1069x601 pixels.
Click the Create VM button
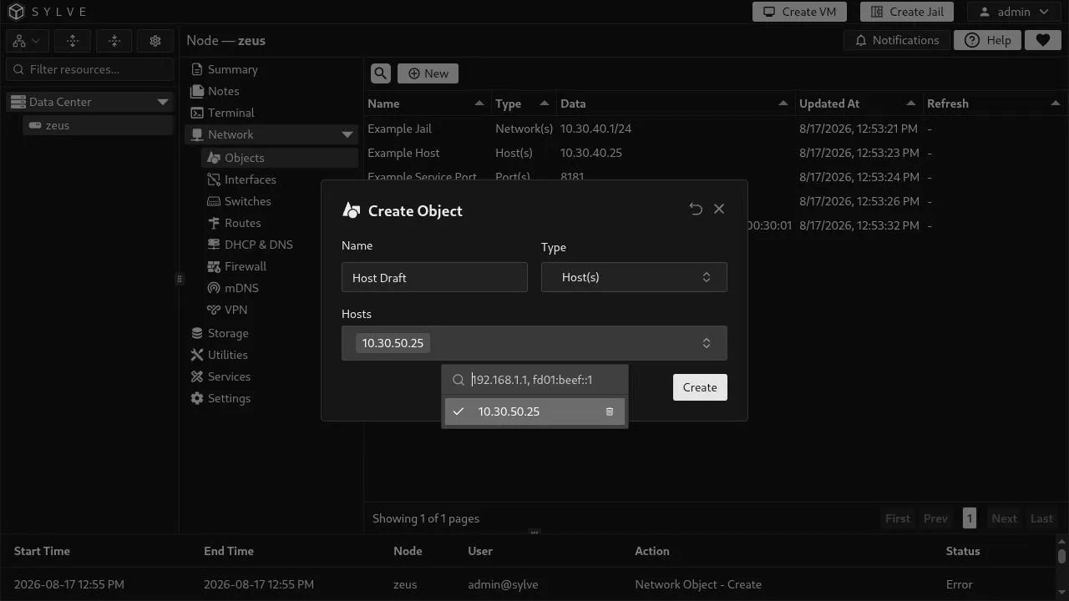point(799,12)
